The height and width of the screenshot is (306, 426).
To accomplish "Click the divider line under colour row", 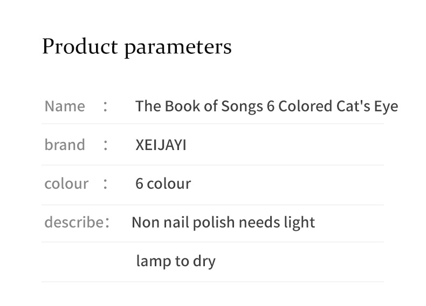I will [212, 204].
